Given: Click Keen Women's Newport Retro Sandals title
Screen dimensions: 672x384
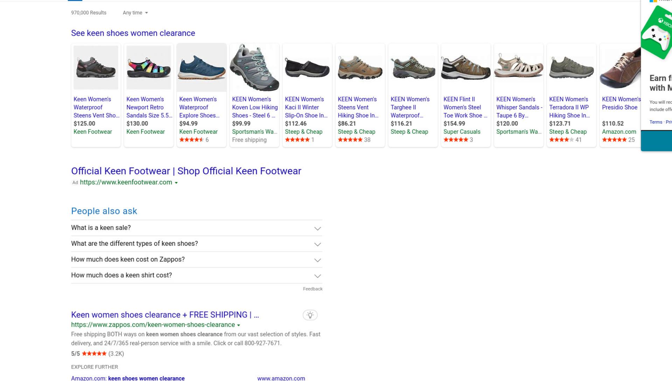Looking at the screenshot, I should pyautogui.click(x=149, y=107).
